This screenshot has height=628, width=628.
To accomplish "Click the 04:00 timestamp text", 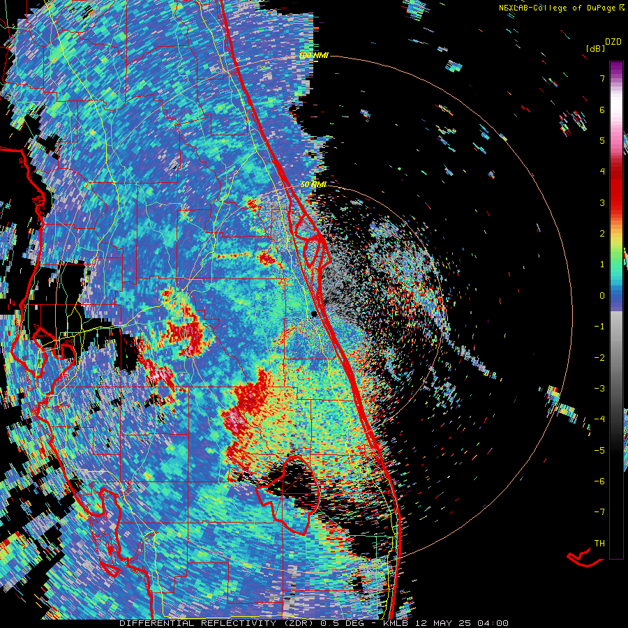I will [x=493, y=623].
